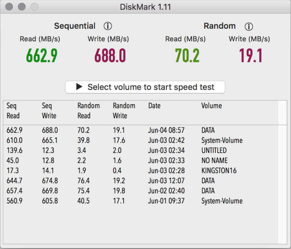Screen dimensions: 291x249
Task: Click the results list vertical scrollbar
Action: pyautogui.click(x=282, y=172)
